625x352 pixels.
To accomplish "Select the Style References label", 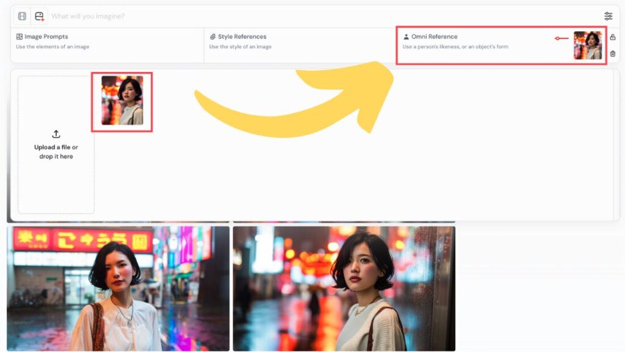I will 242,37.
